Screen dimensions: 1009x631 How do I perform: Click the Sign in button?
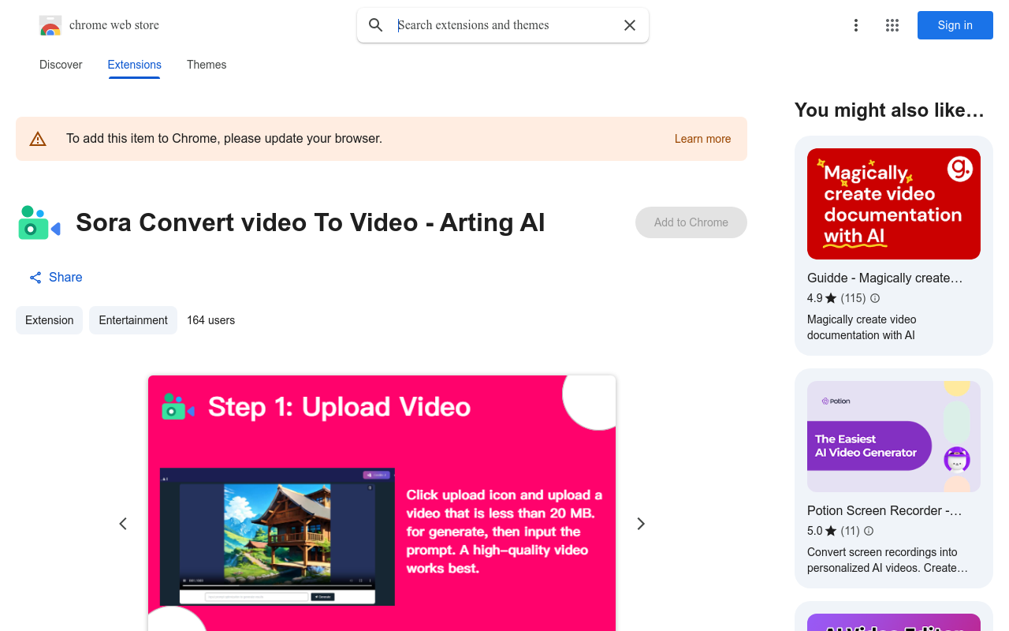(x=955, y=25)
